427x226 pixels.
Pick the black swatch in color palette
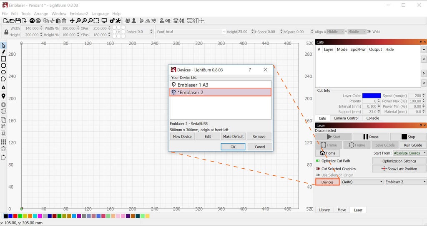pyautogui.click(x=6, y=216)
